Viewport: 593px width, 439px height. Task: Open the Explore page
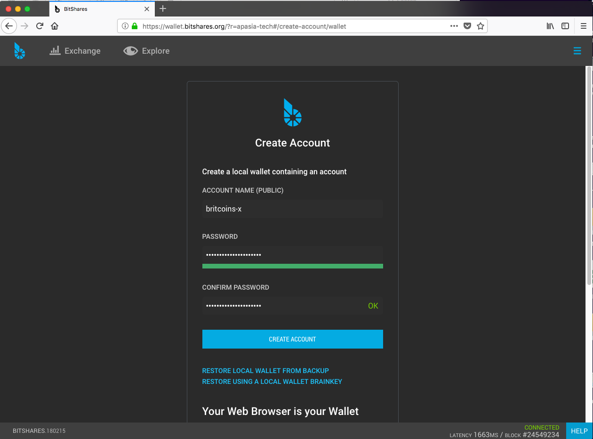click(146, 50)
